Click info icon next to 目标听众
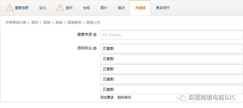 click(95, 48)
